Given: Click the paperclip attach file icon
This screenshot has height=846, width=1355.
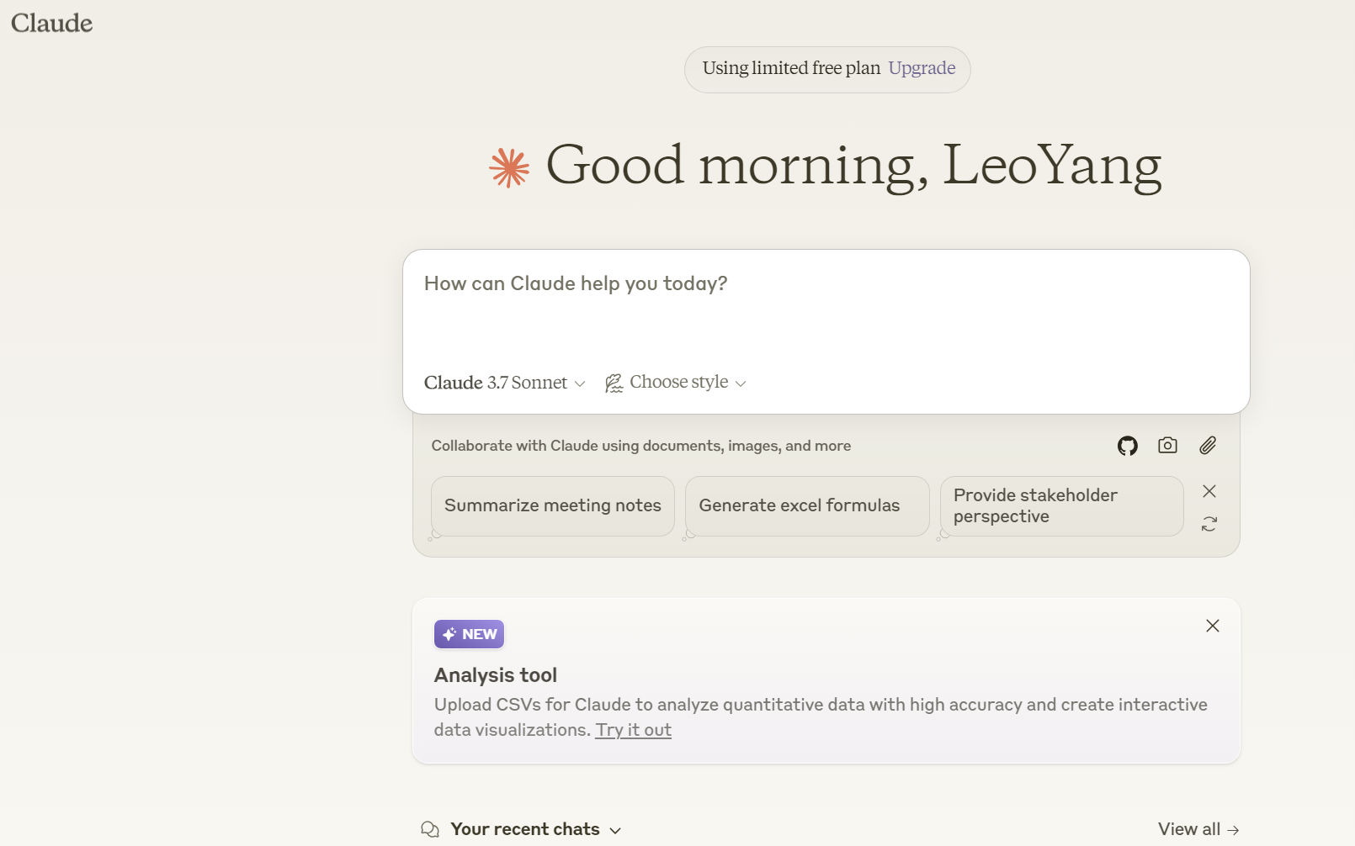Looking at the screenshot, I should pyautogui.click(x=1208, y=446).
